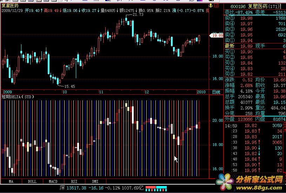Select the 卖② 19.95 ask row
286x193 pixels.
(x=255, y=35)
